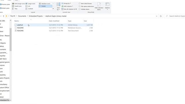The image size is (185, 104).
Task: Expand the layout gallery more arrow
Action: (x=53, y=9)
